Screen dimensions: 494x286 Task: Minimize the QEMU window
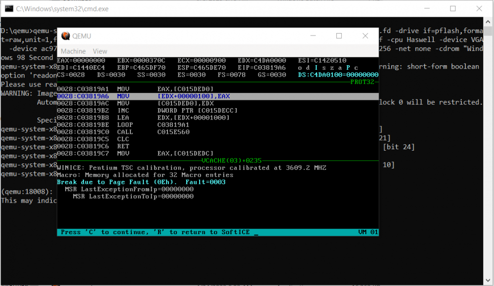pos(313,36)
